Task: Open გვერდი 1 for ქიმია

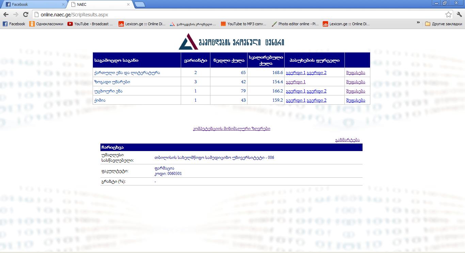Action: pos(296,100)
